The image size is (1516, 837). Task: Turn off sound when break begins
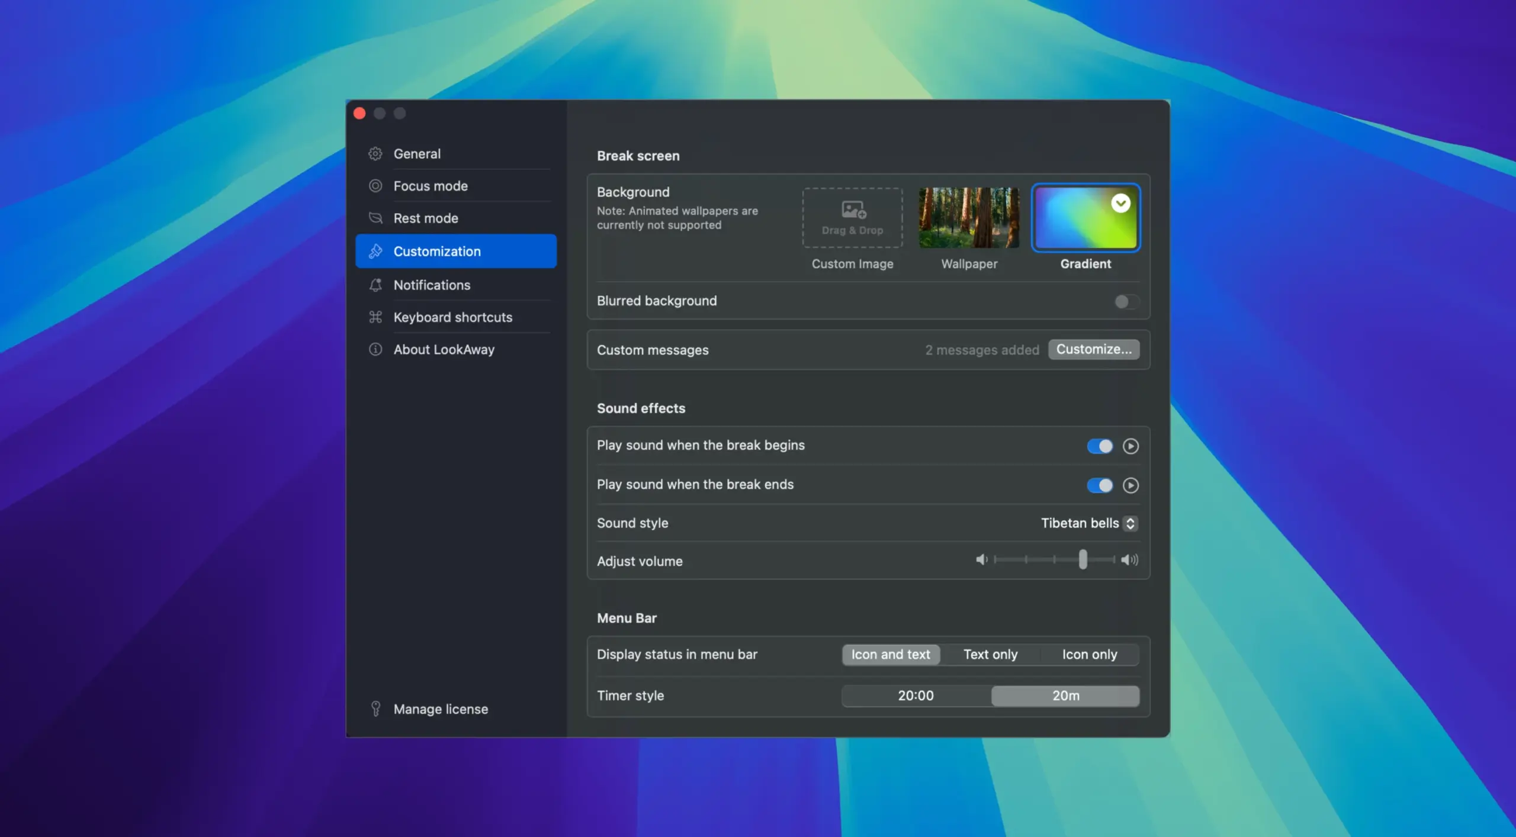(1100, 446)
